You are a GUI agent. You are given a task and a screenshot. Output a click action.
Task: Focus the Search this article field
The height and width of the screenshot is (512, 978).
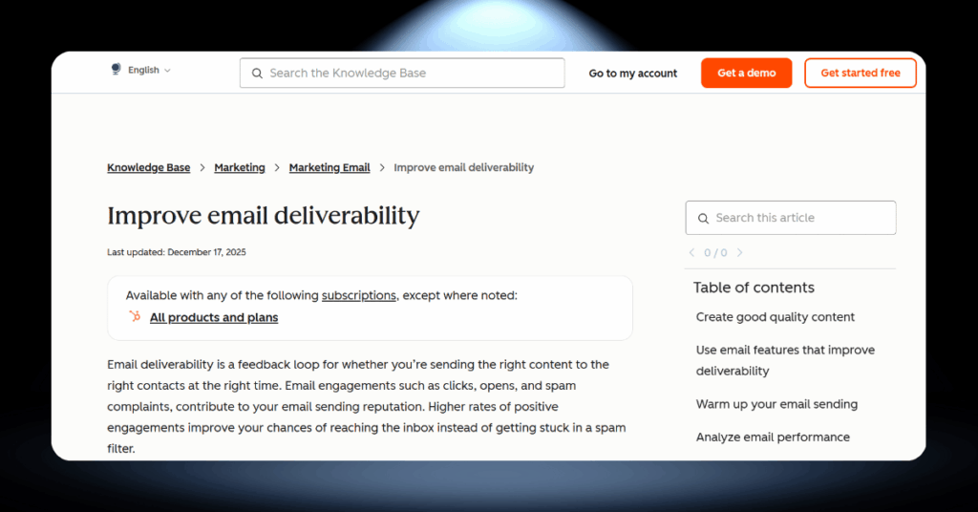(790, 218)
